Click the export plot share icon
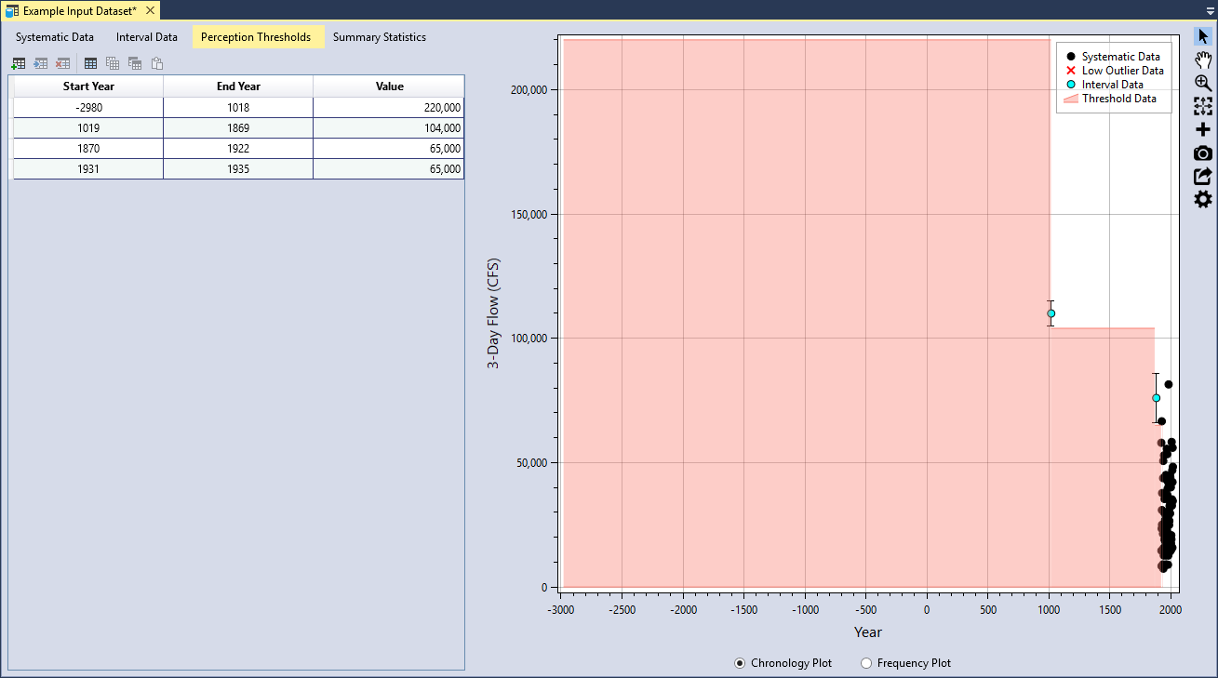The height and width of the screenshot is (678, 1218). pos(1203,176)
